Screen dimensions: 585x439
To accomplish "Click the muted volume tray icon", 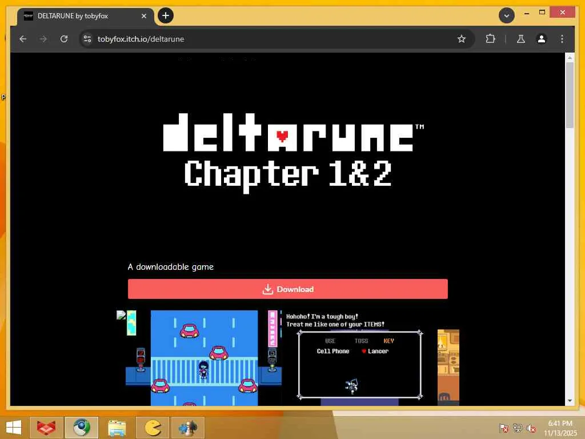I will pyautogui.click(x=531, y=428).
